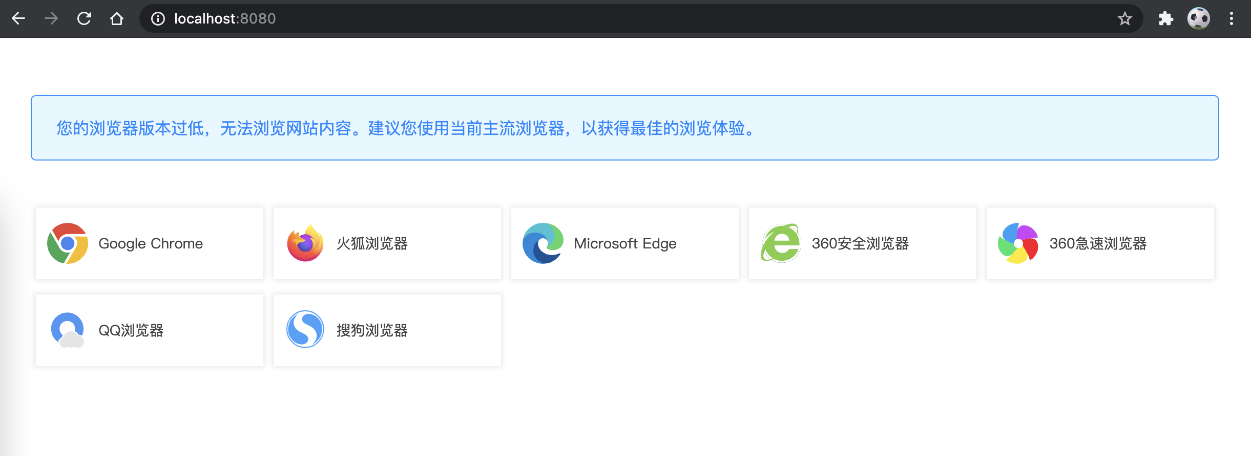Open the Google Chrome link text
The width and height of the screenshot is (1251, 456).
pyautogui.click(x=151, y=243)
